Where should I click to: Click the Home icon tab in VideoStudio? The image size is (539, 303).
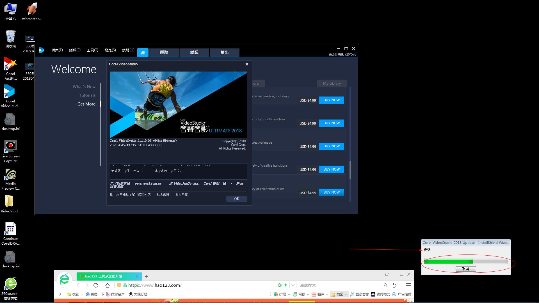tap(143, 52)
